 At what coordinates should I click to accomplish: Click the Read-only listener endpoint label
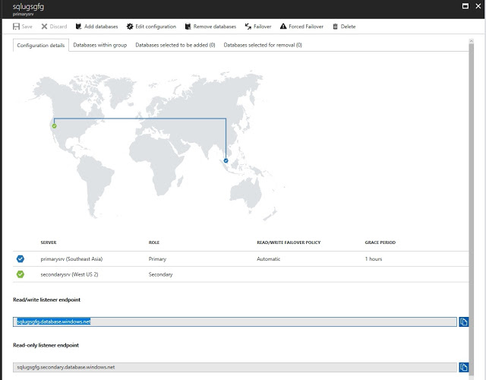[46, 345]
